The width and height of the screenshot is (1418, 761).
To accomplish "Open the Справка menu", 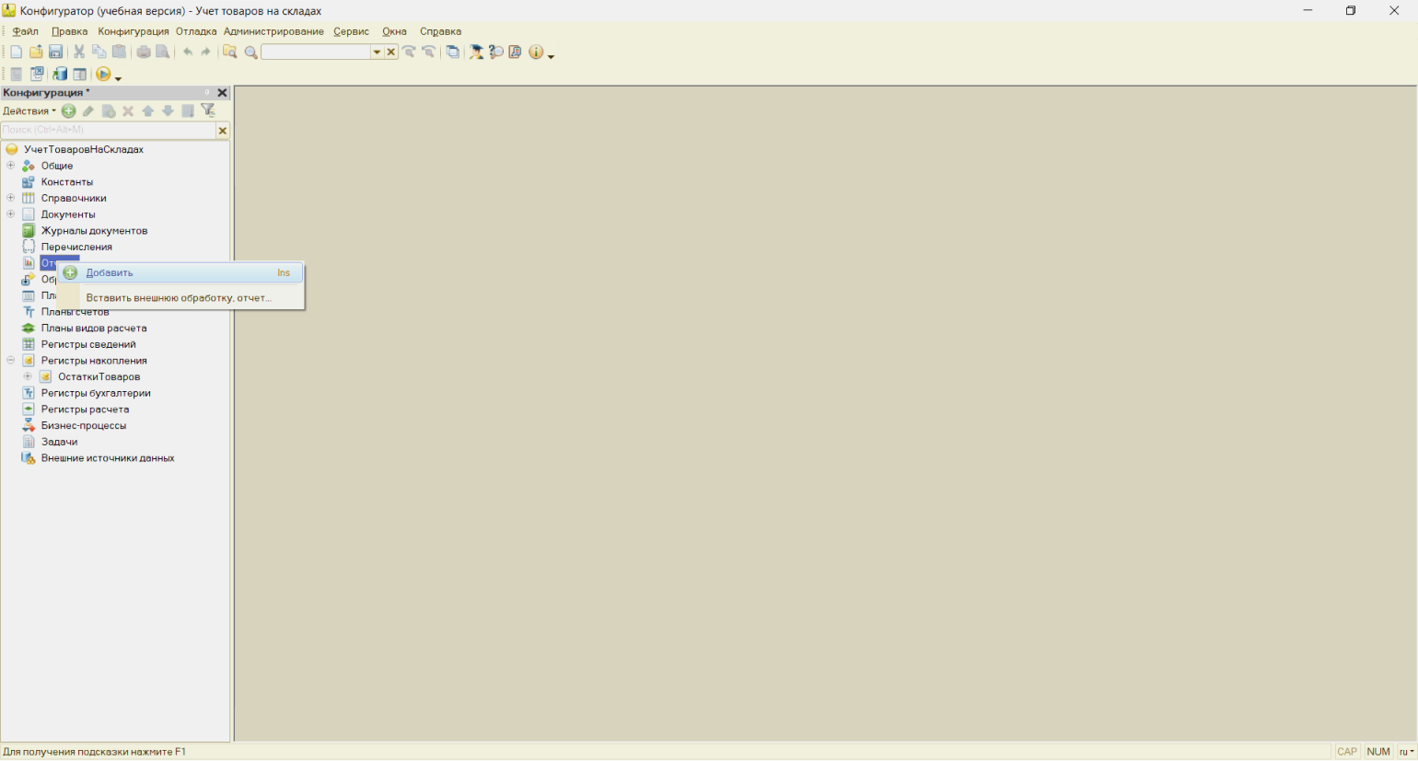I will [440, 31].
